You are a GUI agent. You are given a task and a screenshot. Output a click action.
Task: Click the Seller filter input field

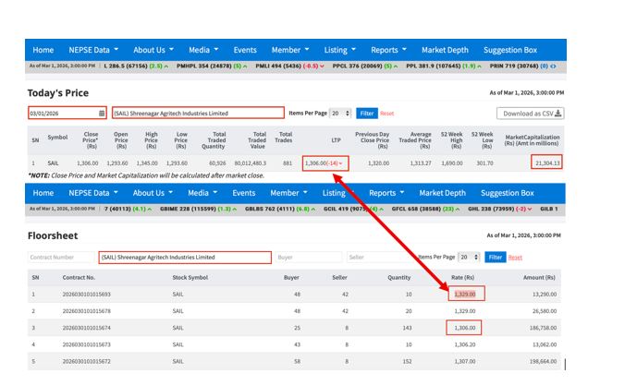(379, 258)
